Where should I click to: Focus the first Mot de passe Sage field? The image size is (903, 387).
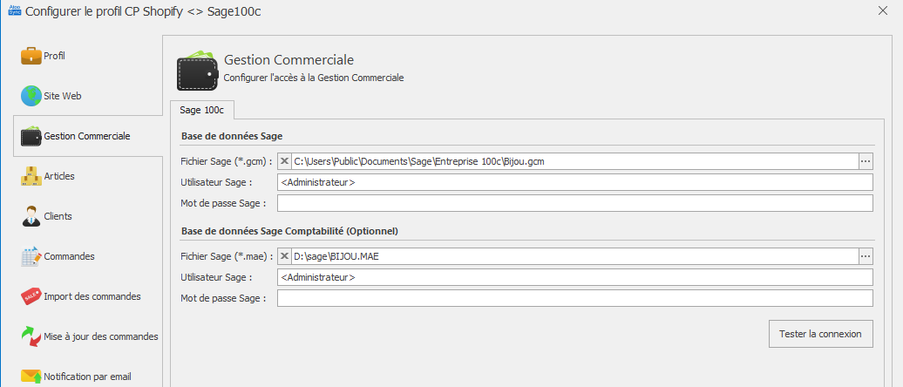[574, 203]
